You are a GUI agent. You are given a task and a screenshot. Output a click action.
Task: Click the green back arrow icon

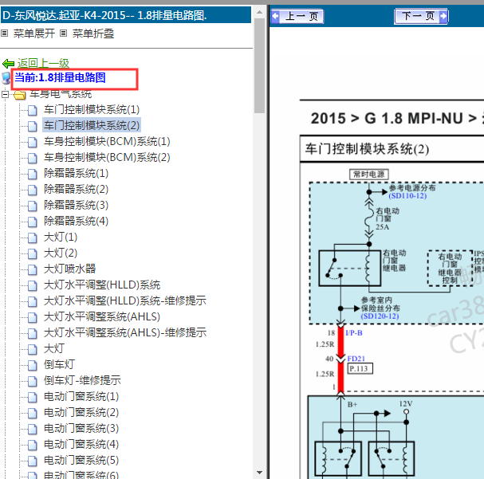coord(8,64)
